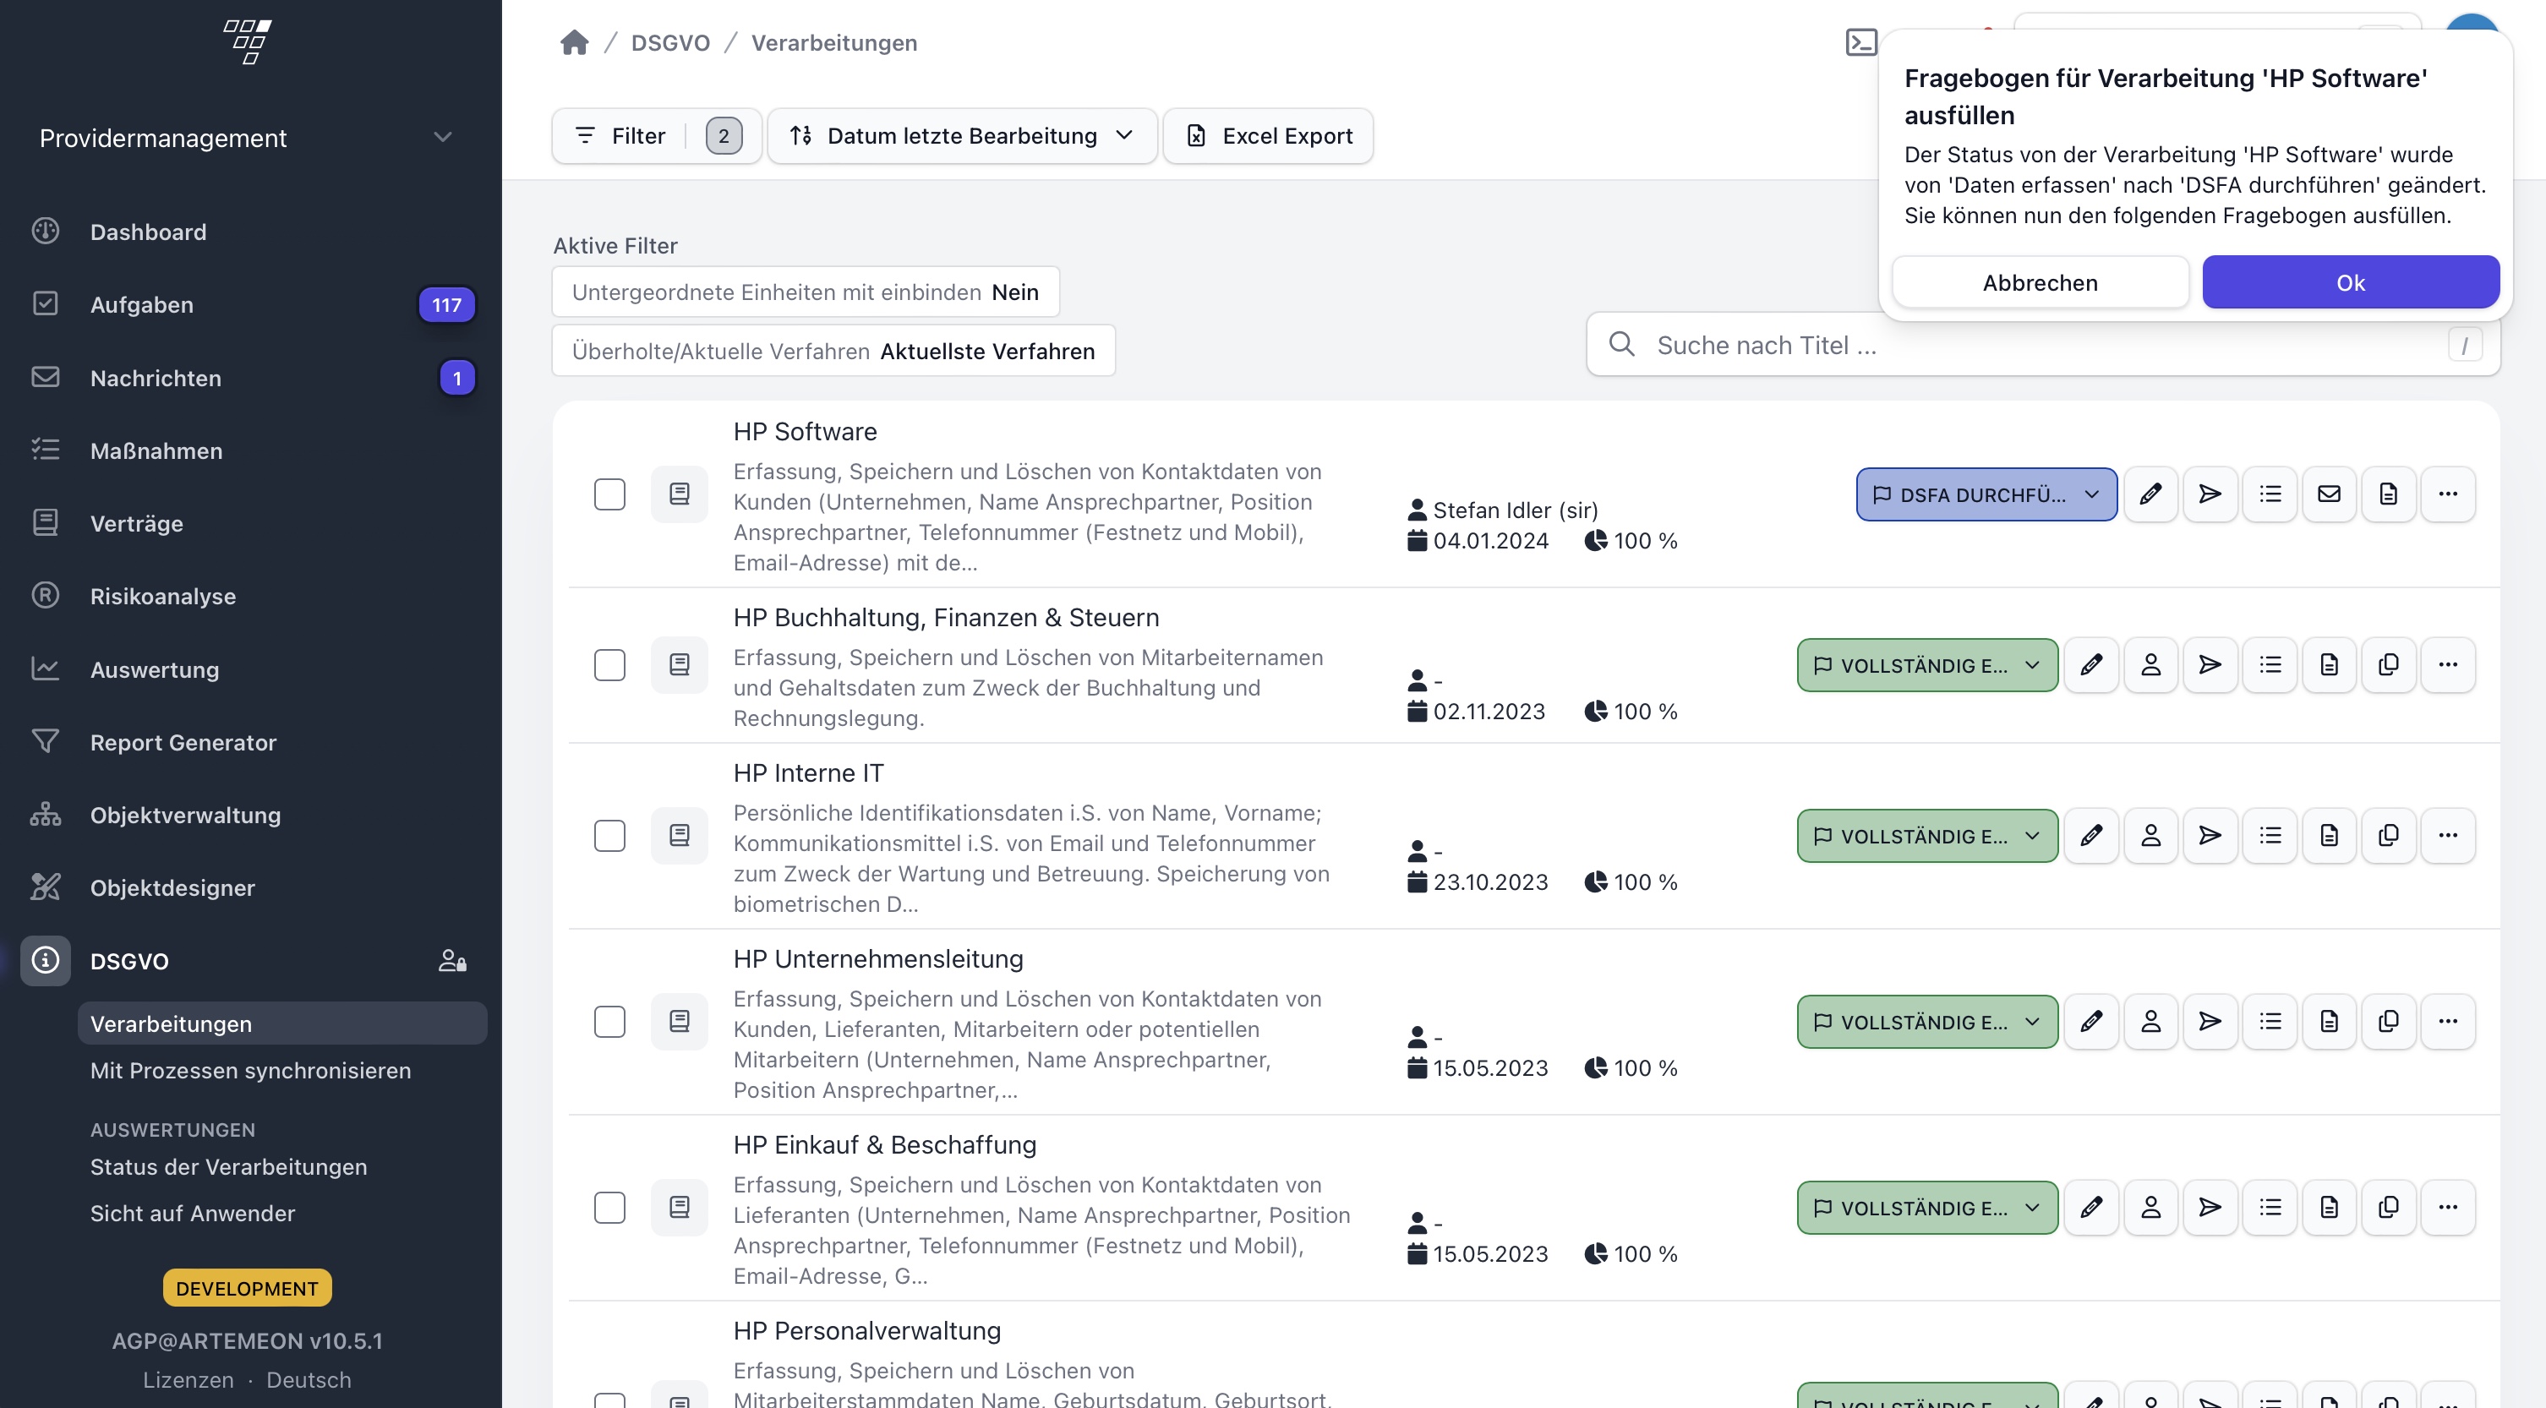Click the home icon in breadcrumb
Viewport: 2546px width, 1408px height.
coord(574,42)
